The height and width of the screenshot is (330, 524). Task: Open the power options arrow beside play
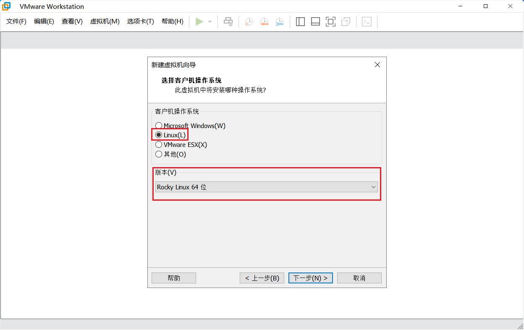click(x=210, y=22)
